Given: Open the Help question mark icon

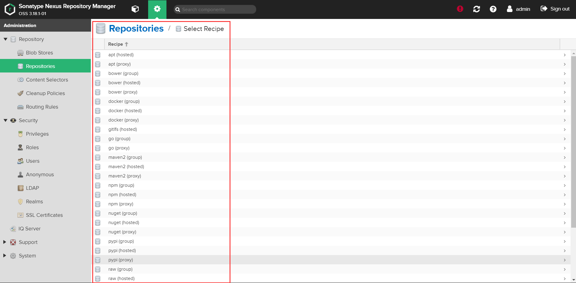Looking at the screenshot, I should coord(493,9).
